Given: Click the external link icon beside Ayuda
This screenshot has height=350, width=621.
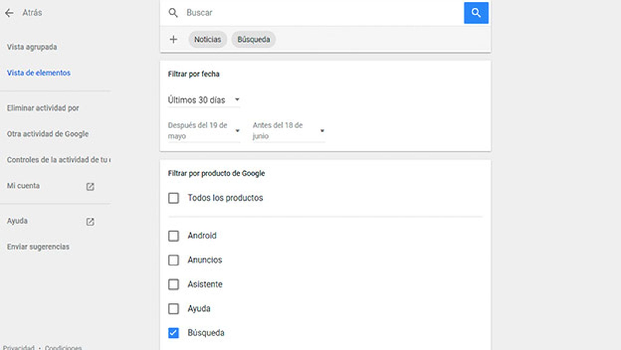Looking at the screenshot, I should click(89, 222).
